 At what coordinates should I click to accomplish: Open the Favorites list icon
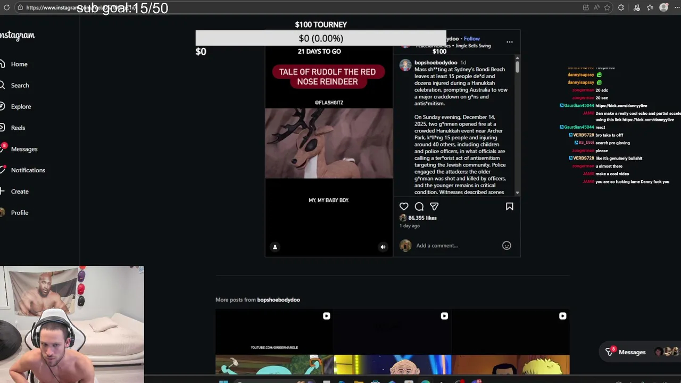(x=650, y=7)
